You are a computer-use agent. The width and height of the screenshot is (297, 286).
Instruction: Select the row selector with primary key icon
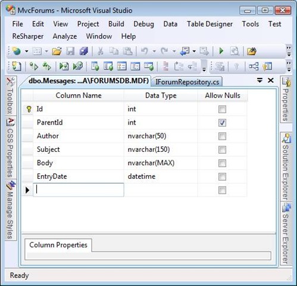pyautogui.click(x=27, y=109)
